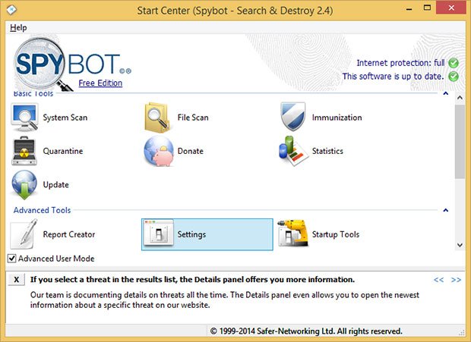
Task: Click the Internet protection: full status text
Action: coord(400,63)
